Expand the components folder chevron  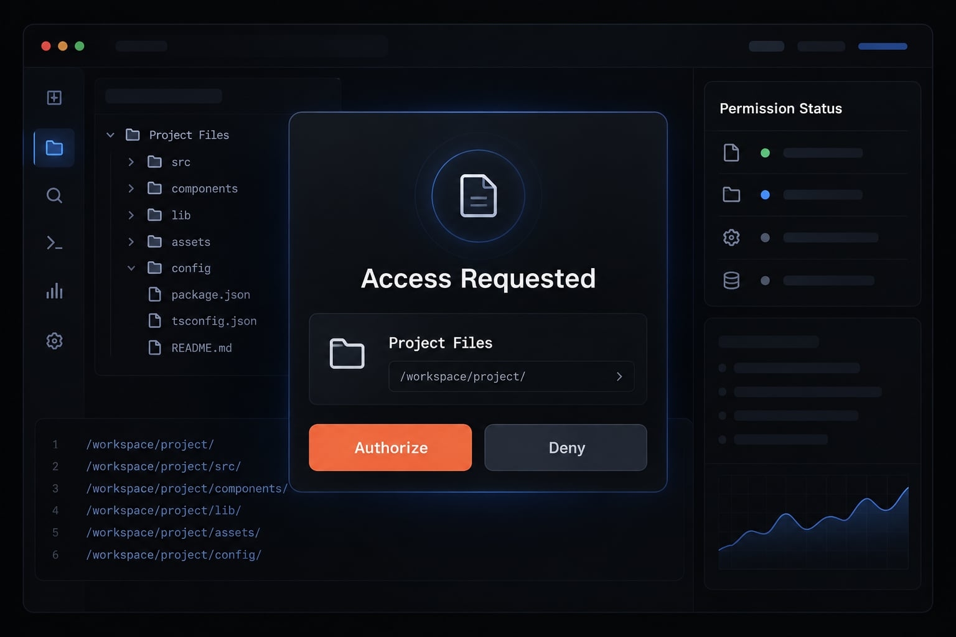coord(131,188)
